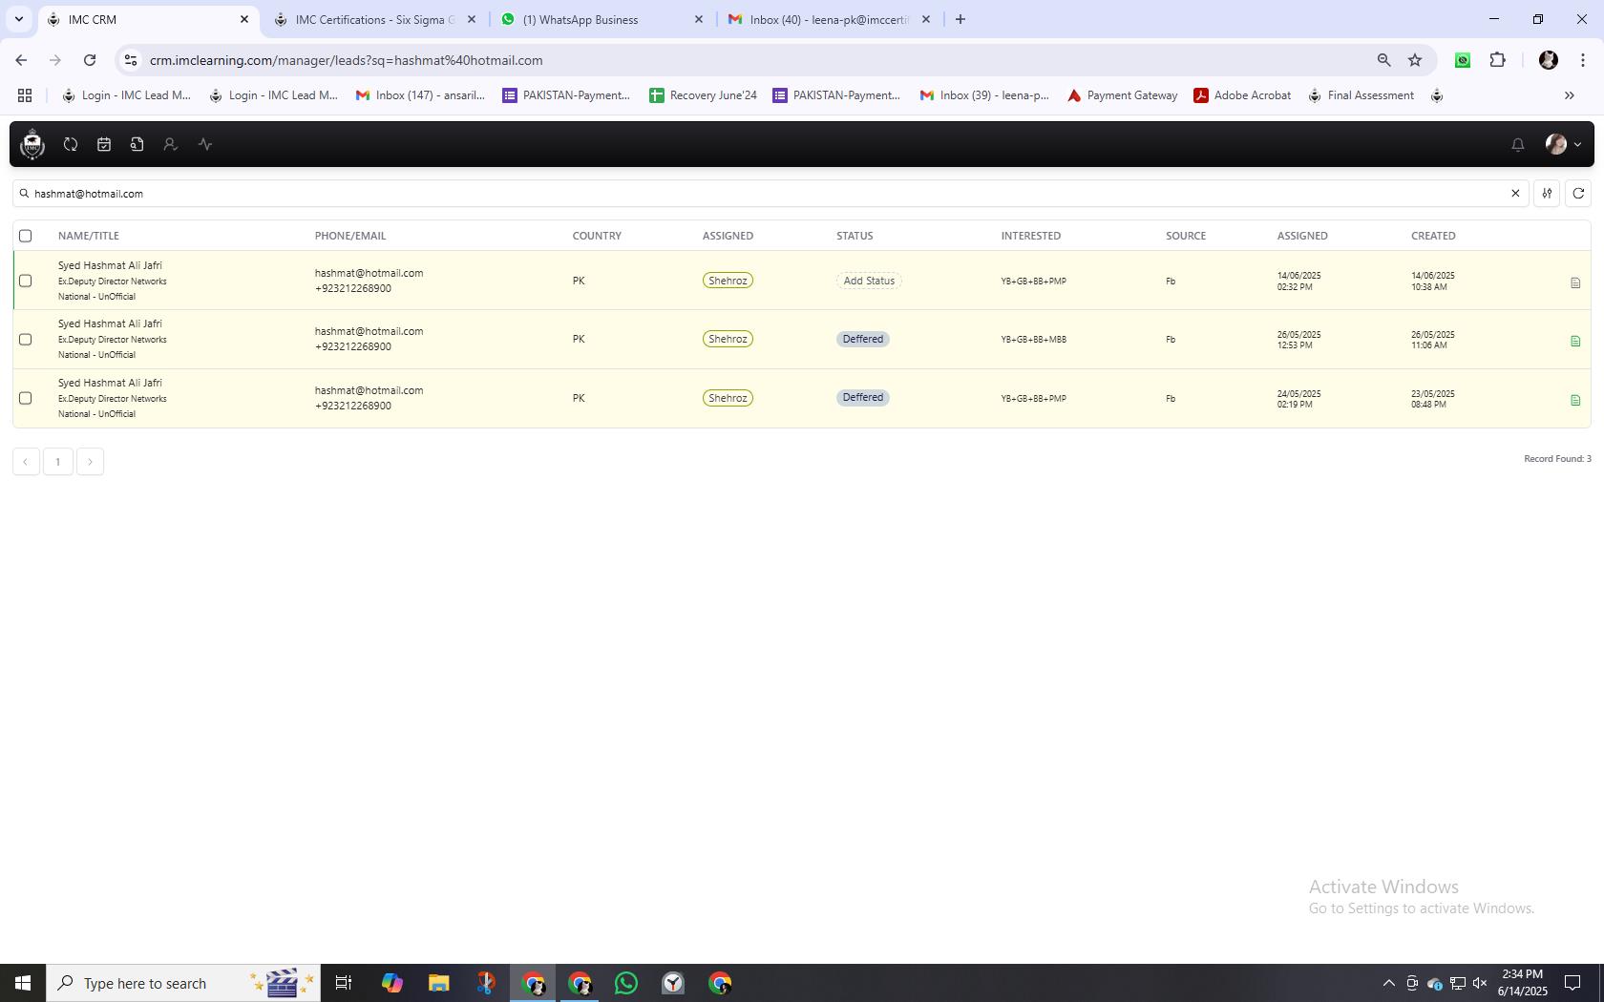Viewport: 1604px width, 1002px height.
Task: Click Deffered status of YB+GB+BB+MBB lead
Action: tap(863, 339)
